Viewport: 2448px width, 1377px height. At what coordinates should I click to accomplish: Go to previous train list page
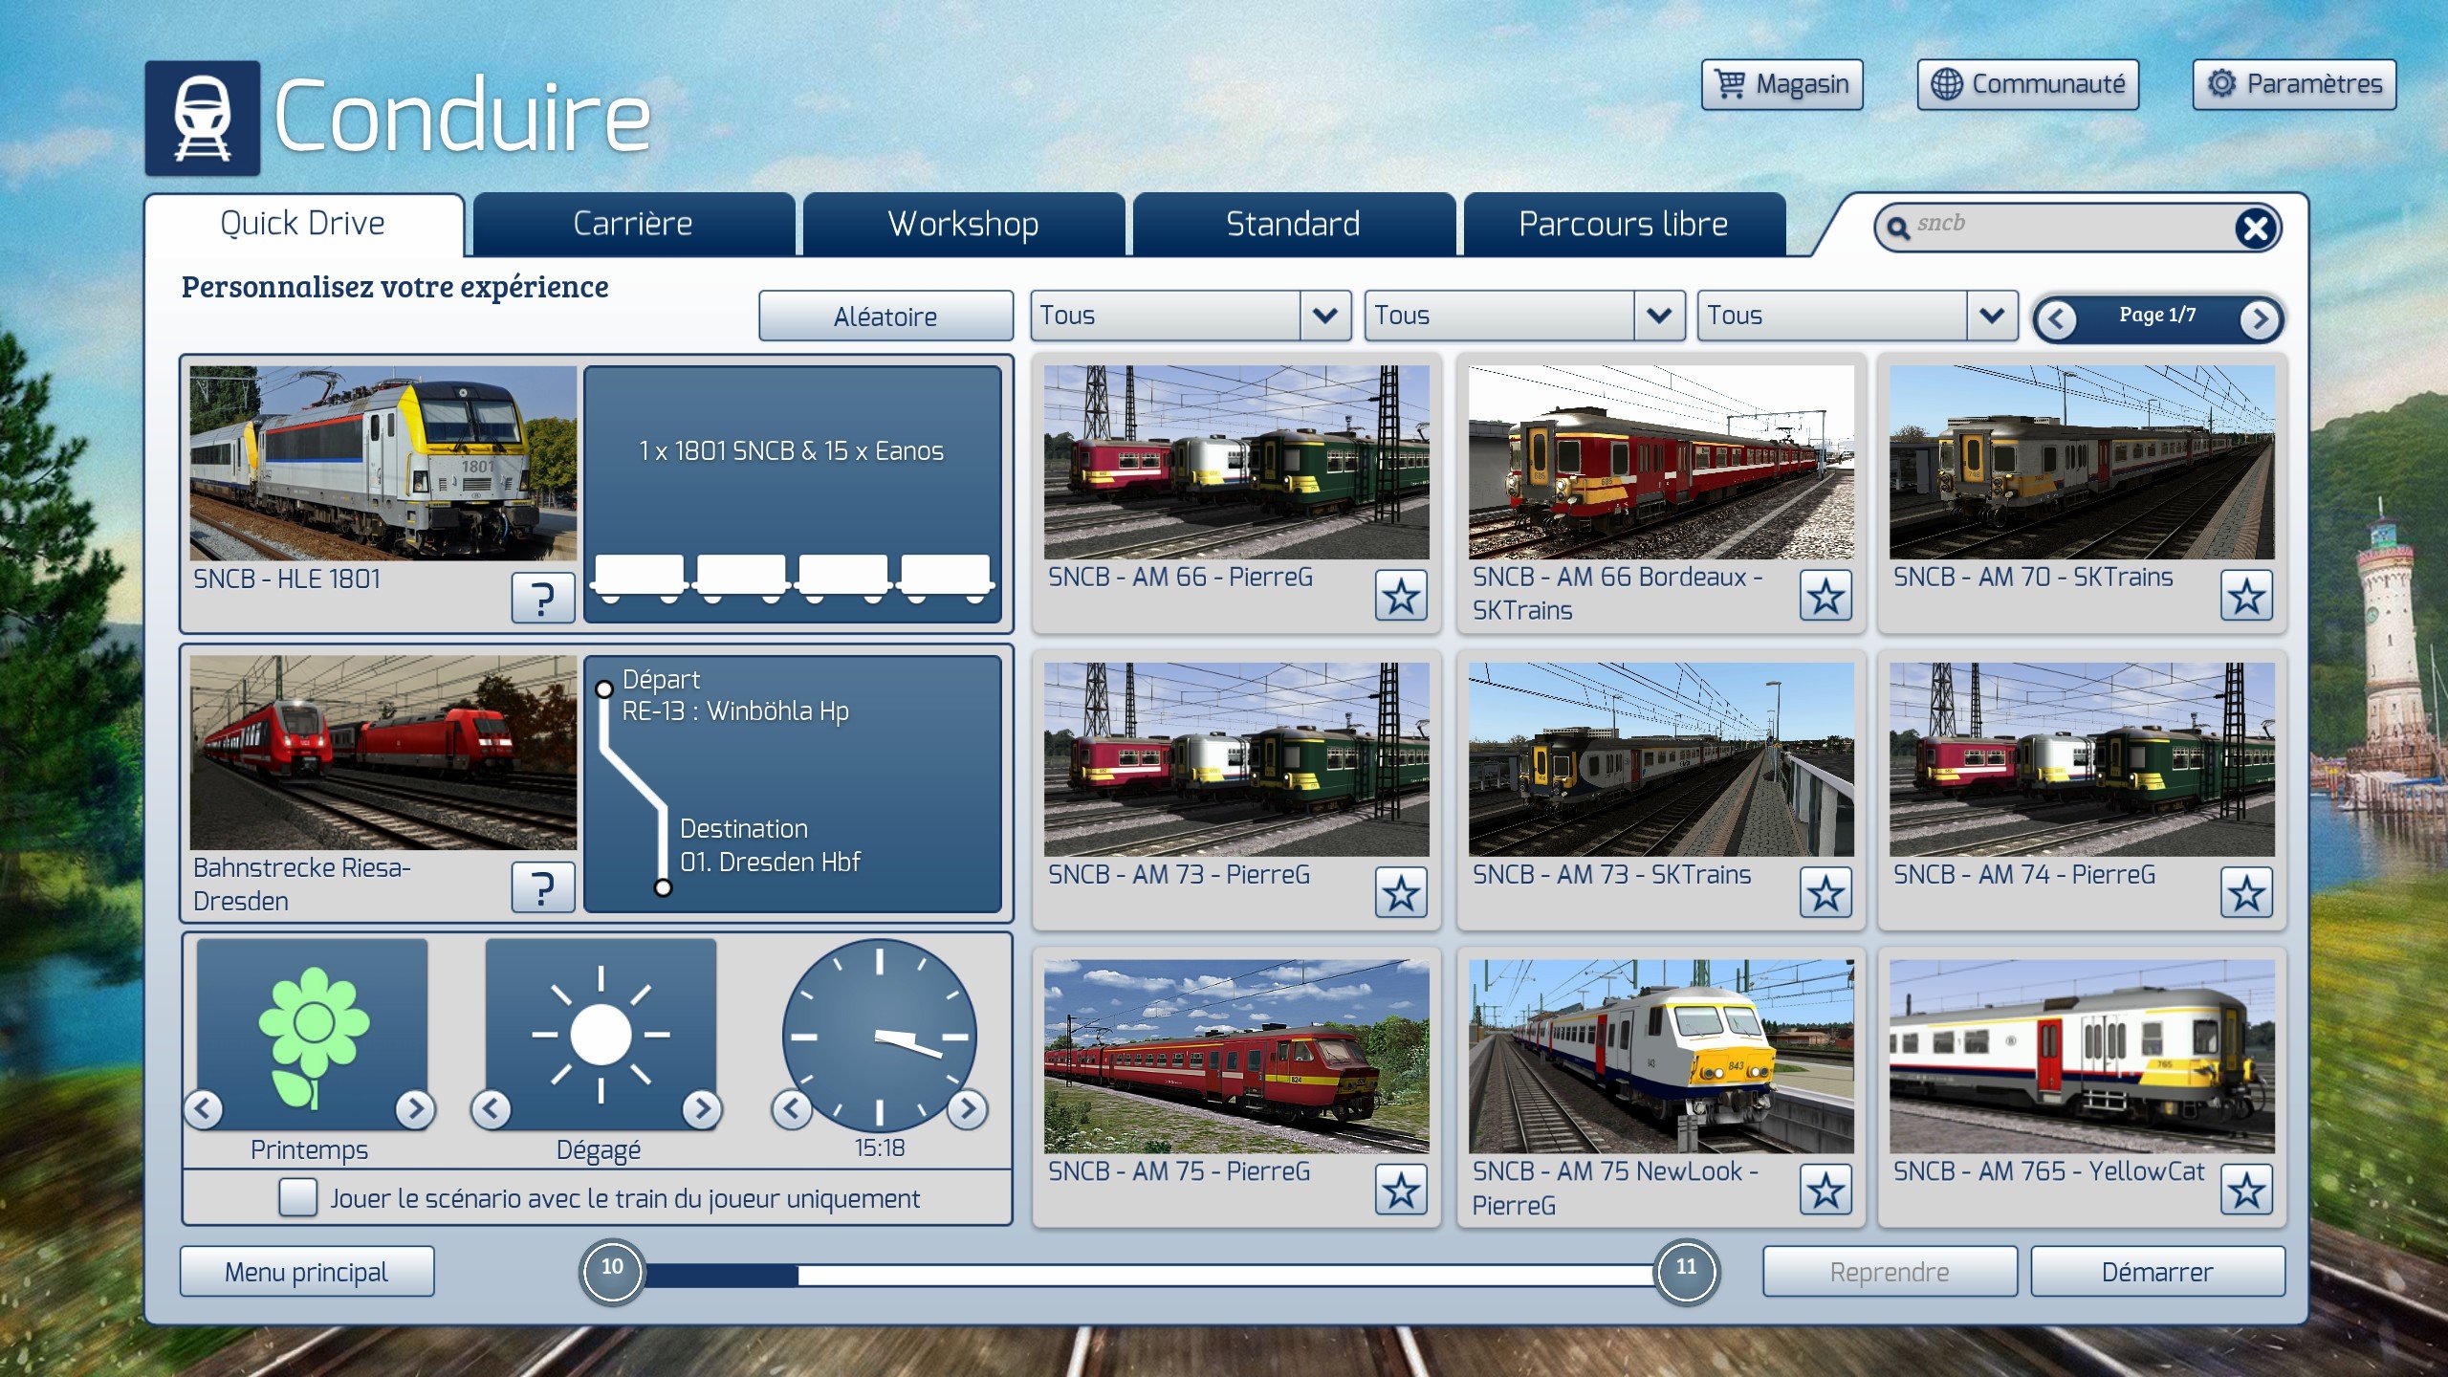click(2058, 318)
